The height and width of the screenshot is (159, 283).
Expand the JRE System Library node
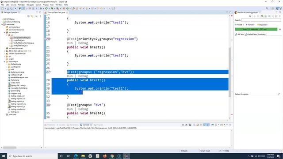point(4,51)
